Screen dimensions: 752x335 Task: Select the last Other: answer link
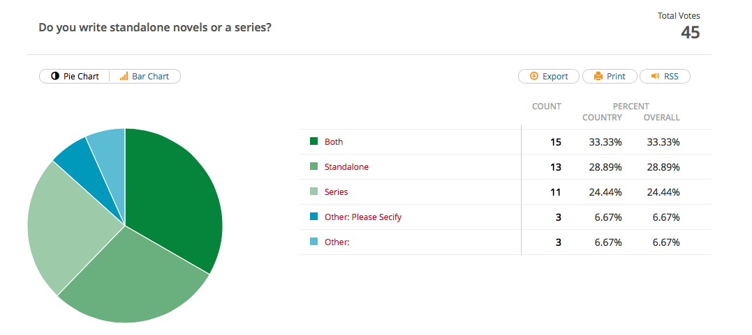click(x=337, y=242)
